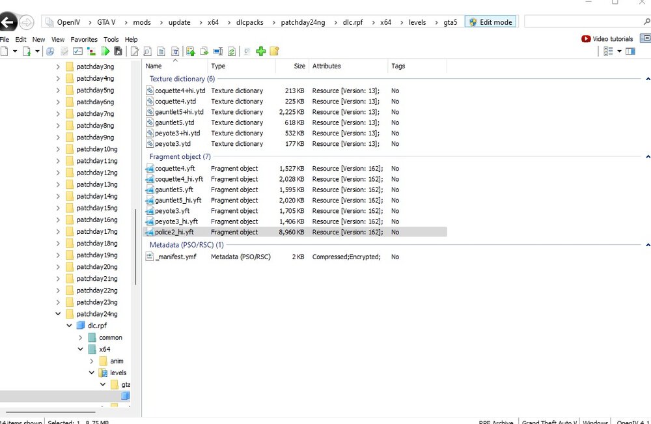Expand the anim tree folder
Viewport: 651px width, 424px height.
pyautogui.click(x=92, y=361)
